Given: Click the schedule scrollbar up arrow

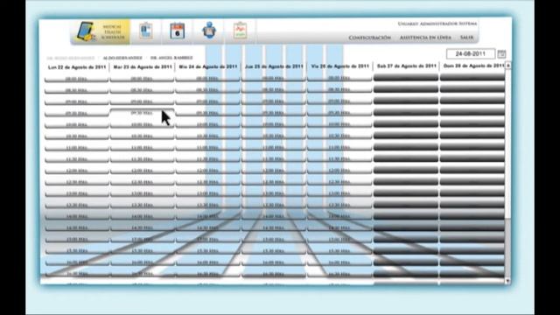Looking at the screenshot, I should (507, 66).
